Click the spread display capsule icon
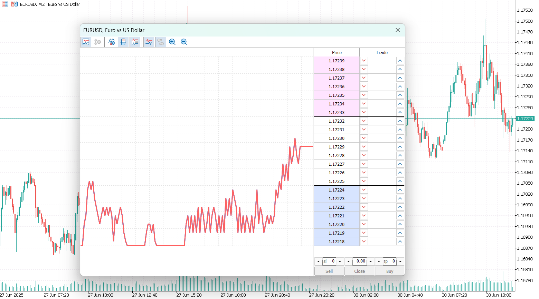This screenshot has width=539, height=299. 123,42
